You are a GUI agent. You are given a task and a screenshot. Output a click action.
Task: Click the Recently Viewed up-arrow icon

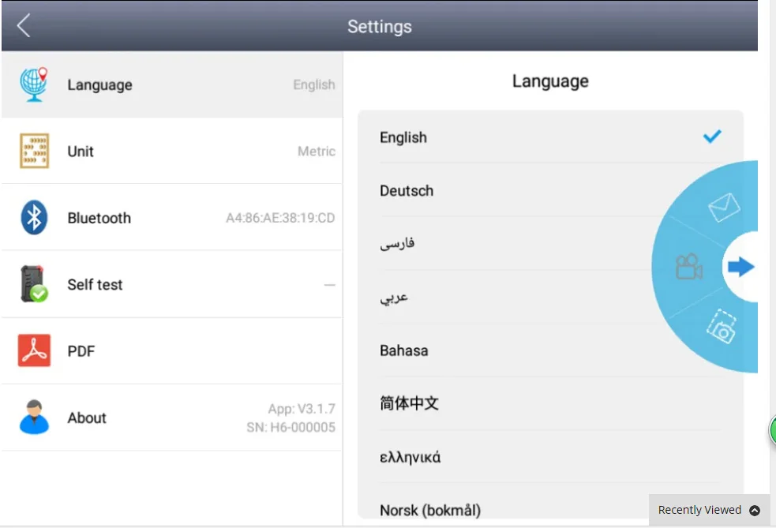754,510
